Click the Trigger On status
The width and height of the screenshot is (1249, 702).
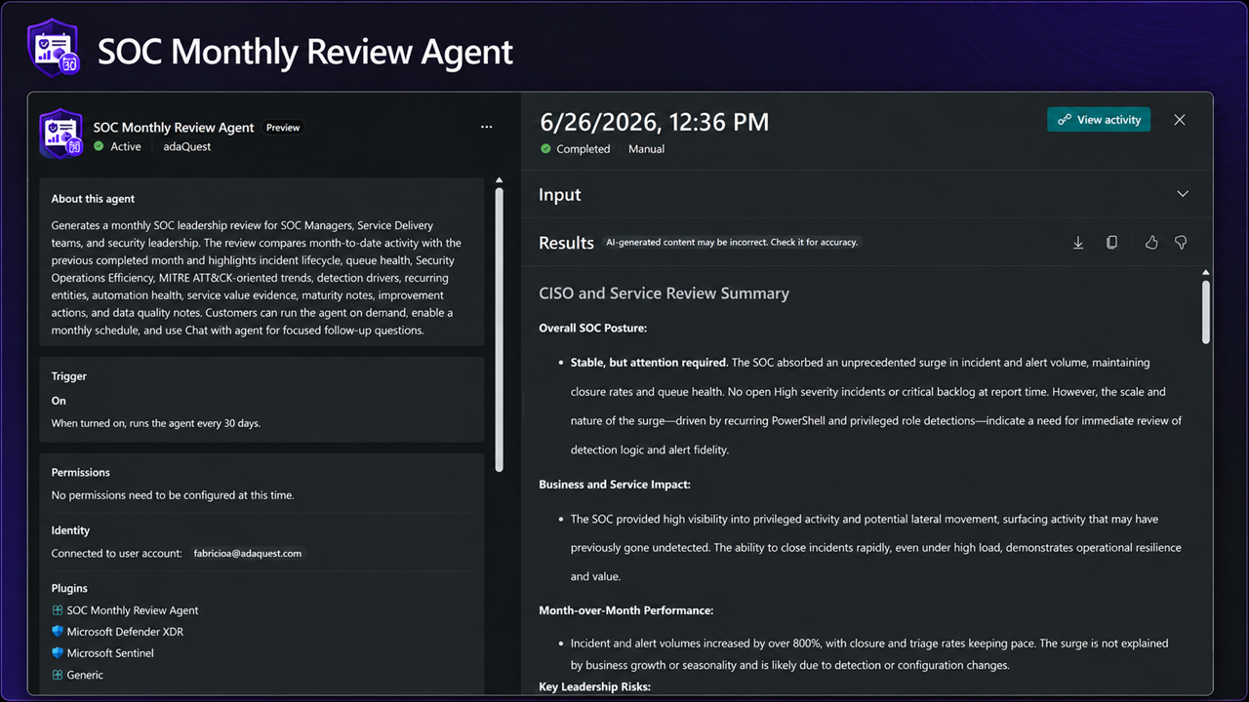59,401
